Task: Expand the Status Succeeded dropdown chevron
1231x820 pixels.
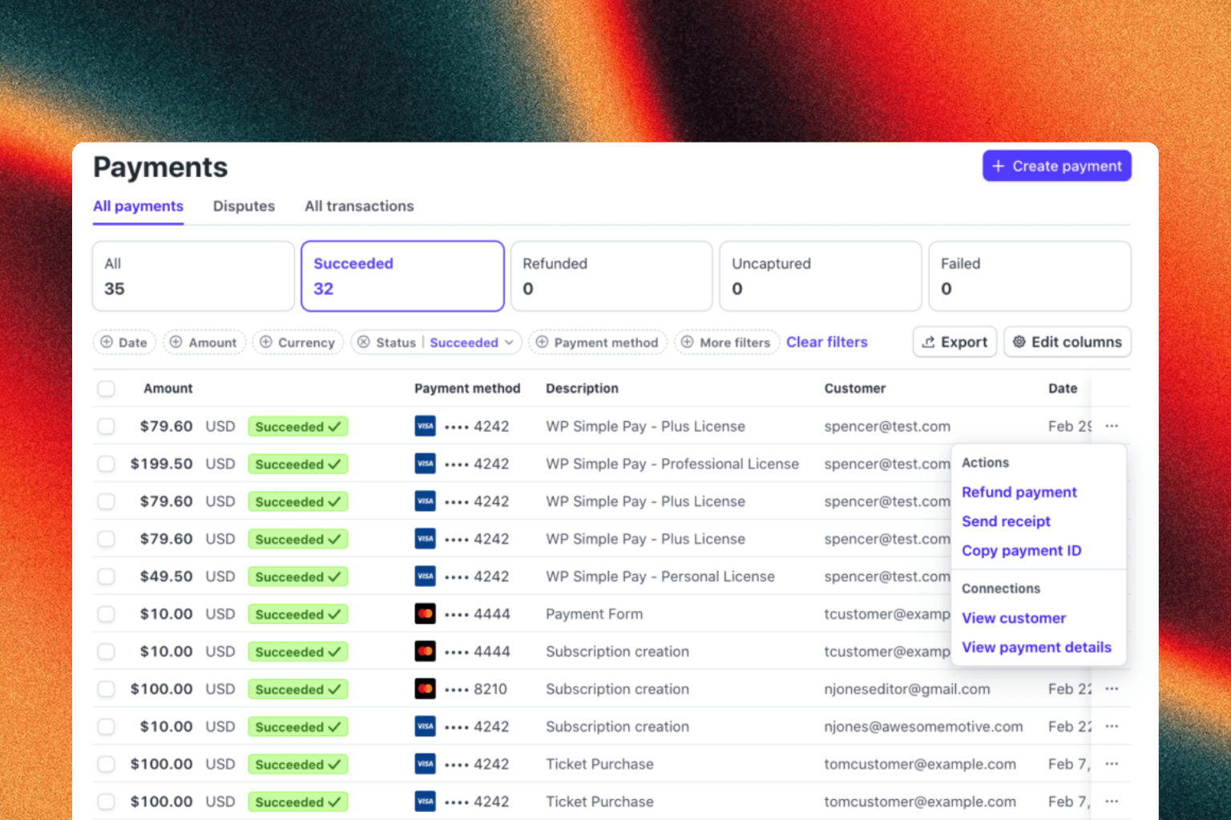Action: [x=509, y=342]
